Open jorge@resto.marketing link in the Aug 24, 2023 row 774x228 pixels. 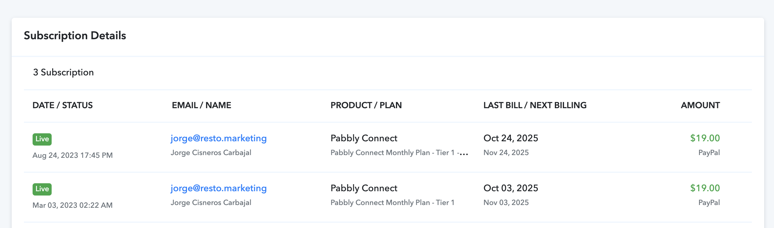tap(219, 139)
